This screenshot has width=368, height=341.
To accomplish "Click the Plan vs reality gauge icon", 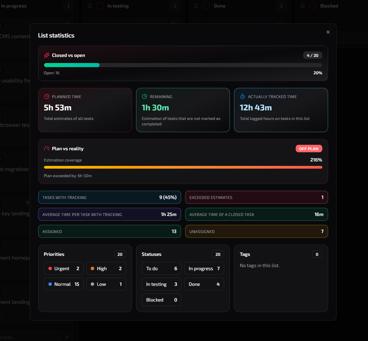I will [x=46, y=149].
